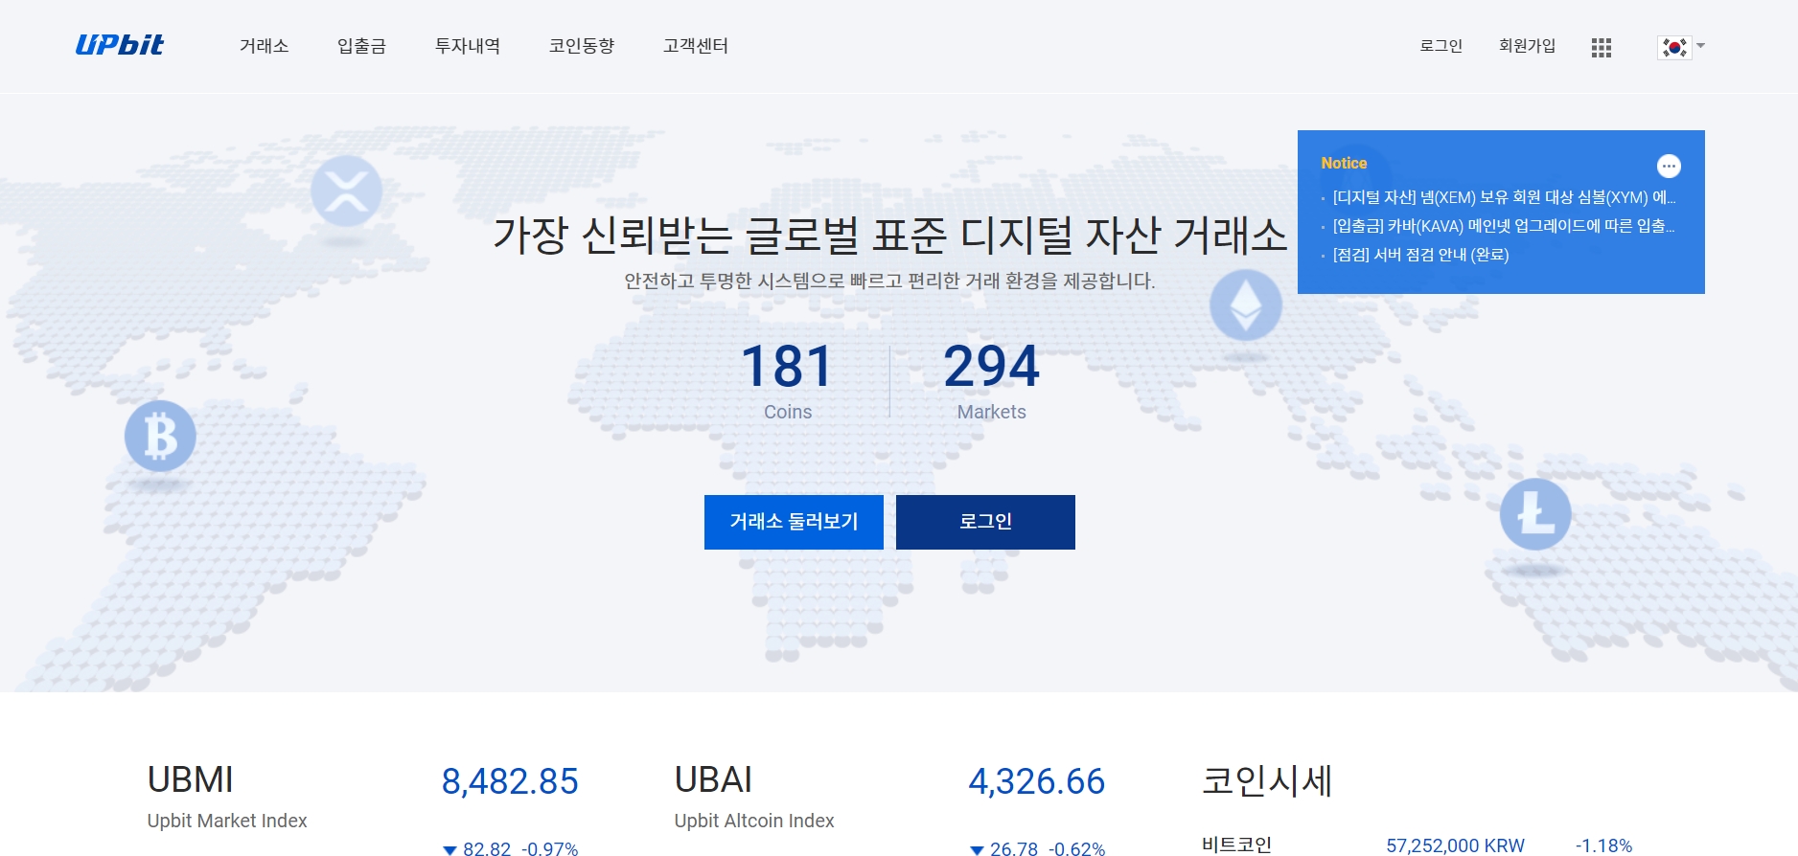Open notice 서버 점검 안내 (완료)

click(1420, 255)
